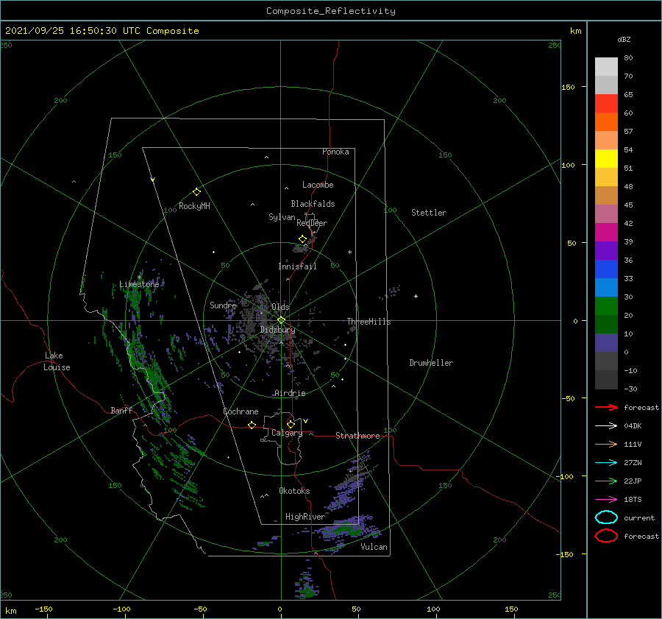Viewport: 662px width, 619px height.
Task: Click the magenta 18TS arrow icon
Action: (606, 500)
